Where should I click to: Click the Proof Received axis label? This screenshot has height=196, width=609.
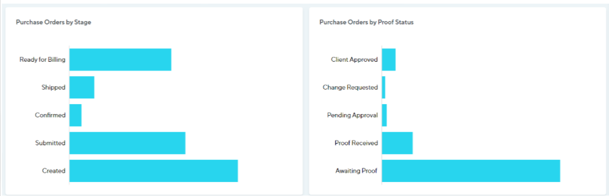(x=356, y=143)
